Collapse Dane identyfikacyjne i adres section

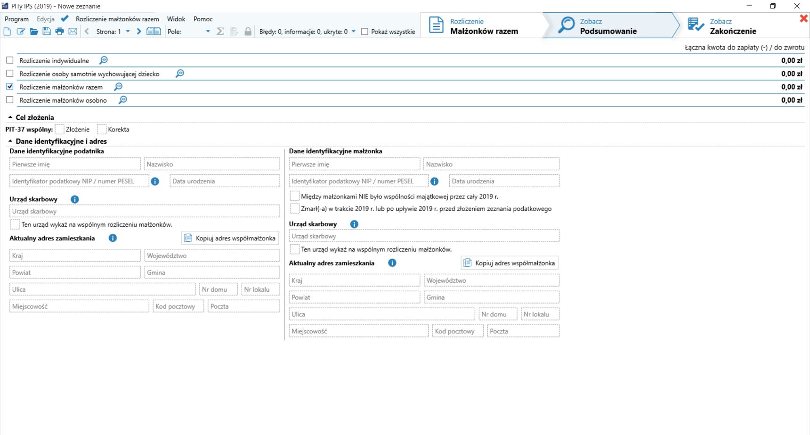pos(10,141)
